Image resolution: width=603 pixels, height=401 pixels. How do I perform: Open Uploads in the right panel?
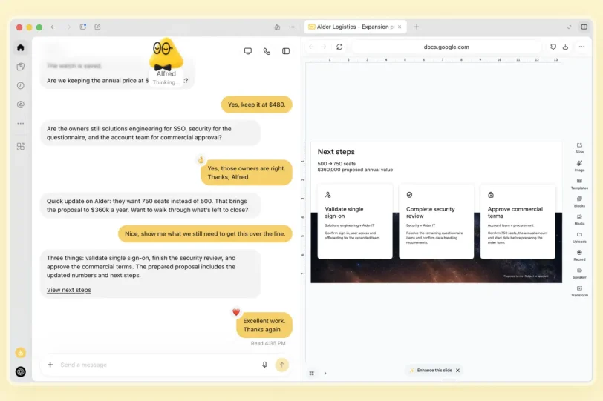[579, 237]
